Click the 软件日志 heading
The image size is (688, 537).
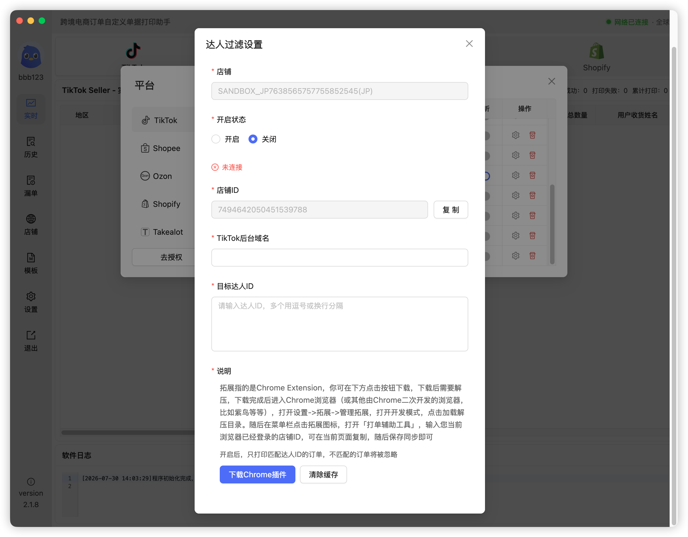(76, 455)
